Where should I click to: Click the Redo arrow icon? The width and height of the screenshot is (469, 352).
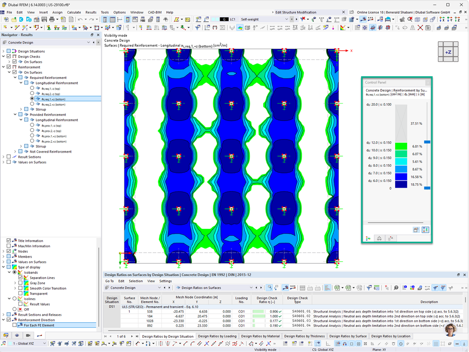tap(91, 19)
